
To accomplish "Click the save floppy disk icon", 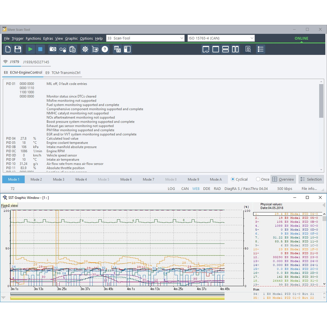I will (x=18, y=49).
